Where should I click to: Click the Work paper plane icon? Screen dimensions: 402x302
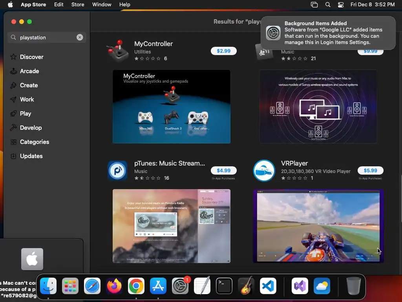coord(13,99)
